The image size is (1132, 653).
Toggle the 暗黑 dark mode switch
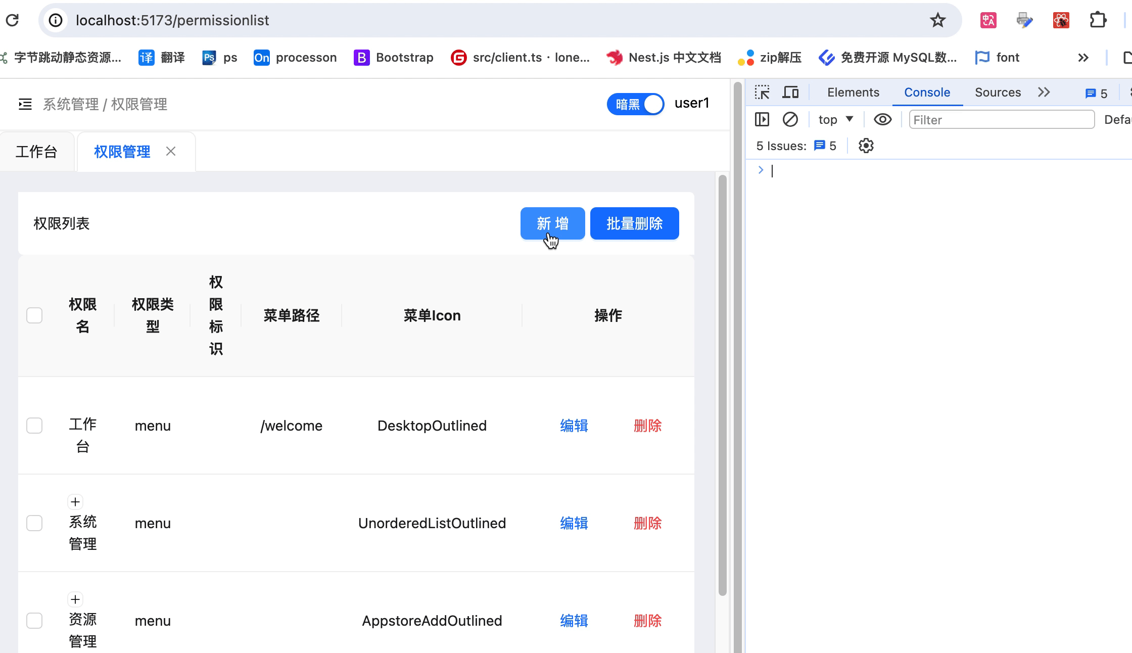point(635,104)
